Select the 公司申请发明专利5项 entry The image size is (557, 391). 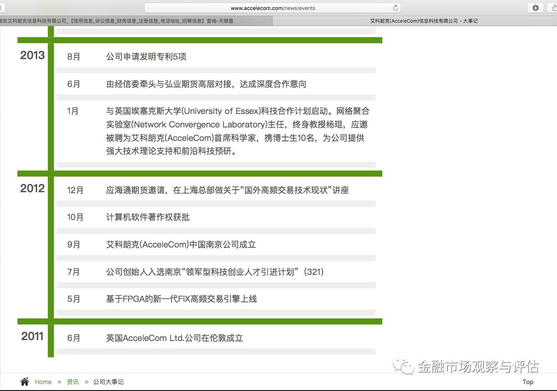pyautogui.click(x=146, y=57)
